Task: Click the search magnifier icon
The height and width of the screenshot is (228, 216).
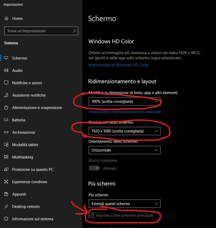Action: coord(74,31)
